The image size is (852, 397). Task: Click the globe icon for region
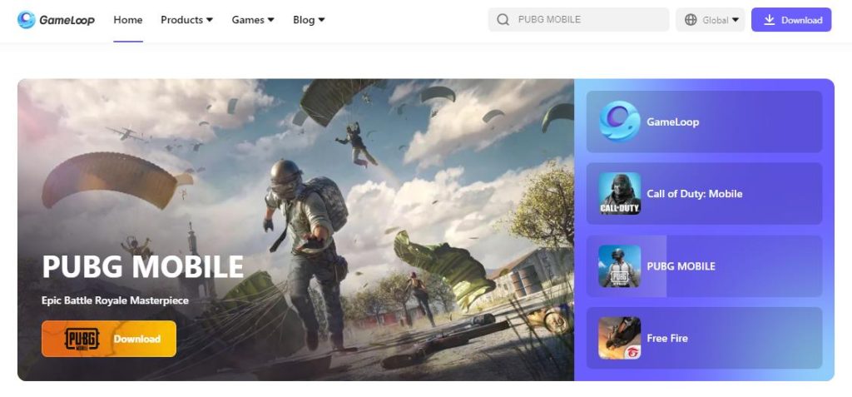(x=691, y=20)
